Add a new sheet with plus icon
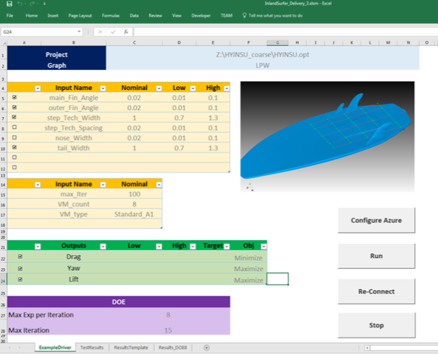This screenshot has width=438, height=354. (206, 348)
